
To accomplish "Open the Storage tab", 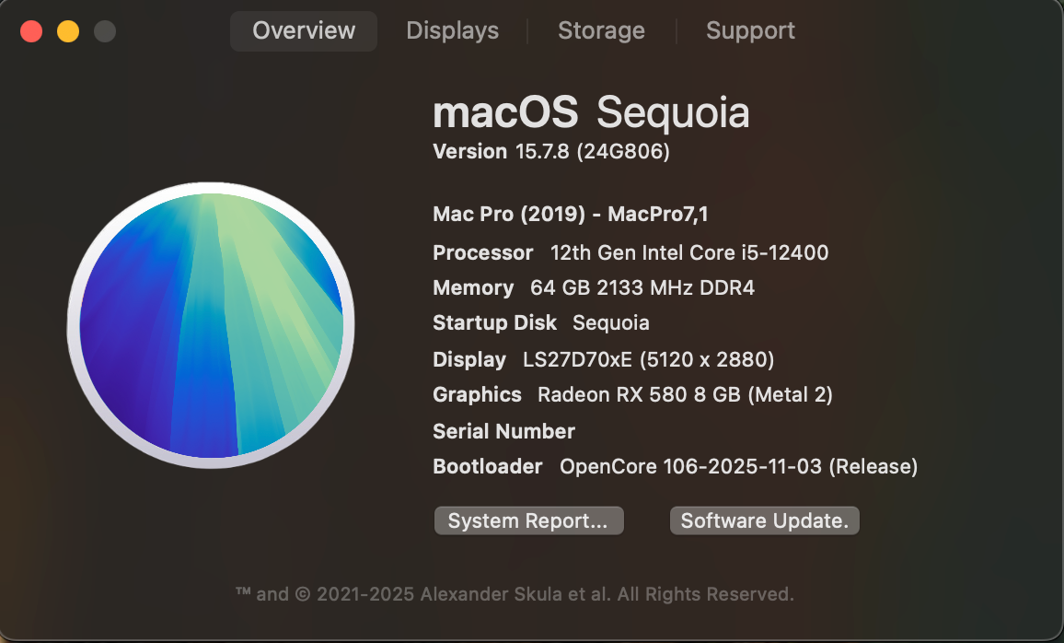I will pyautogui.click(x=601, y=30).
